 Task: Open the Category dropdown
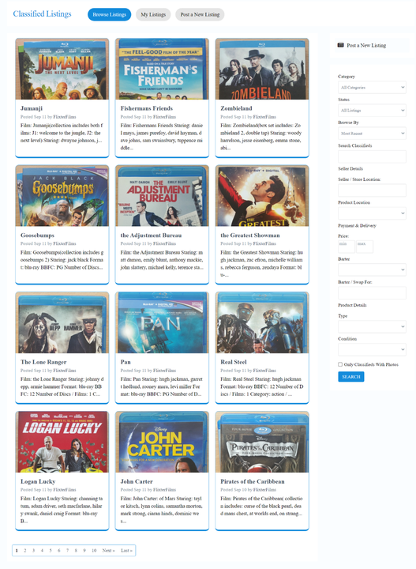tap(372, 88)
